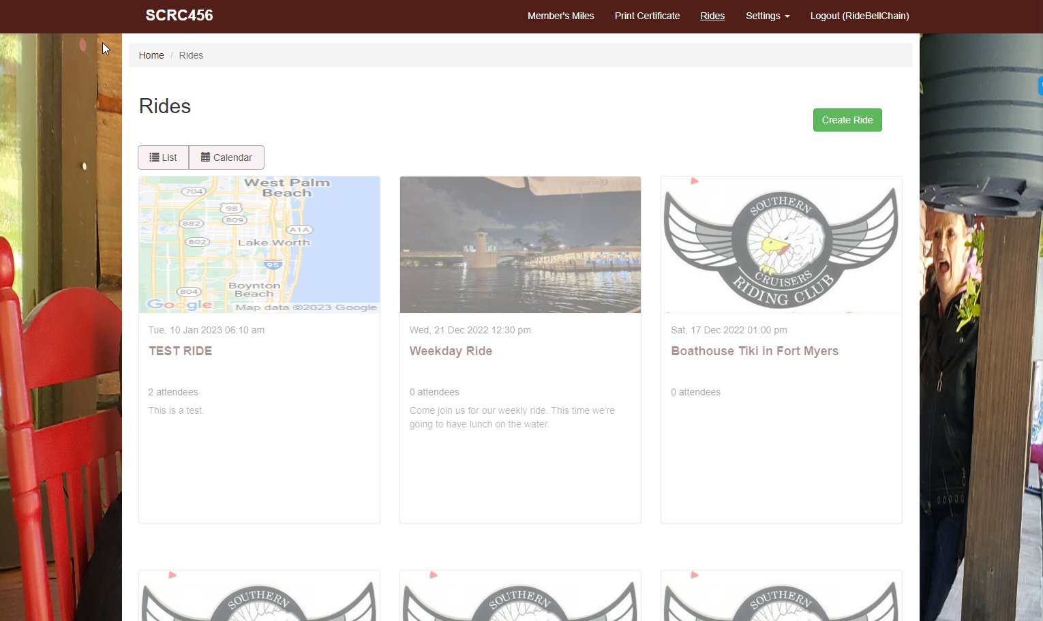Viewport: 1043px width, 621px height.
Task: Click the Google logo on the TEST RIDE map
Action: pyautogui.click(x=180, y=304)
